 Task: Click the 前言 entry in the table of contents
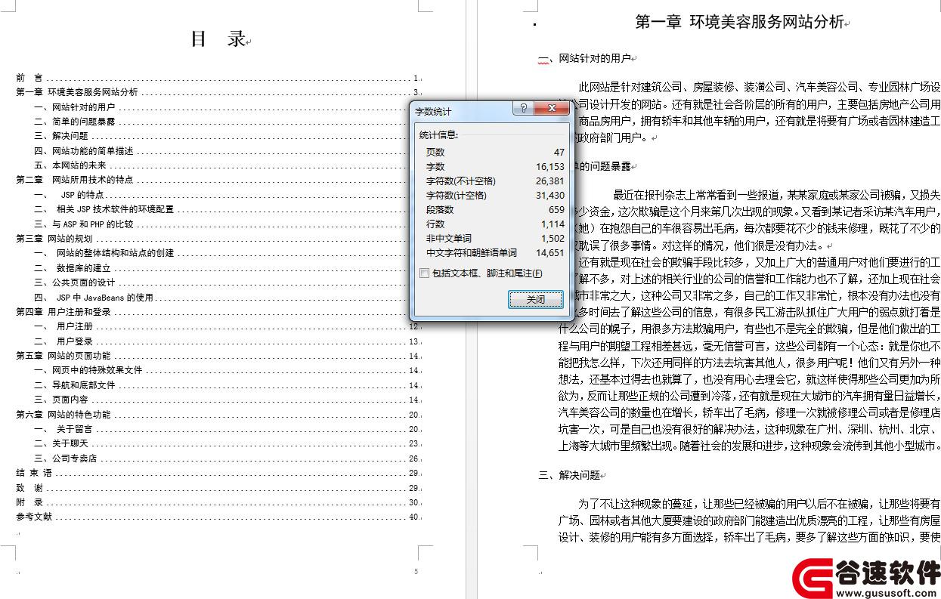pos(218,78)
